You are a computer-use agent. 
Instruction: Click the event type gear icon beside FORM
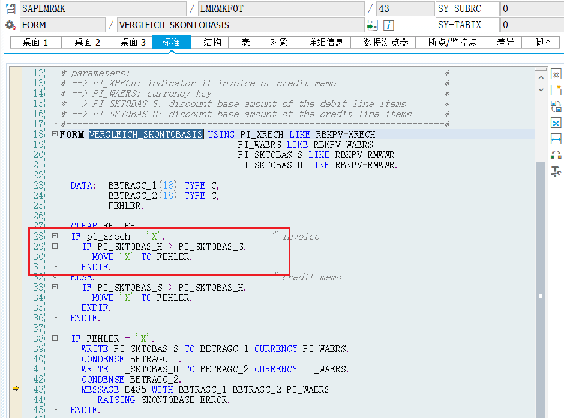pyautogui.click(x=11, y=25)
